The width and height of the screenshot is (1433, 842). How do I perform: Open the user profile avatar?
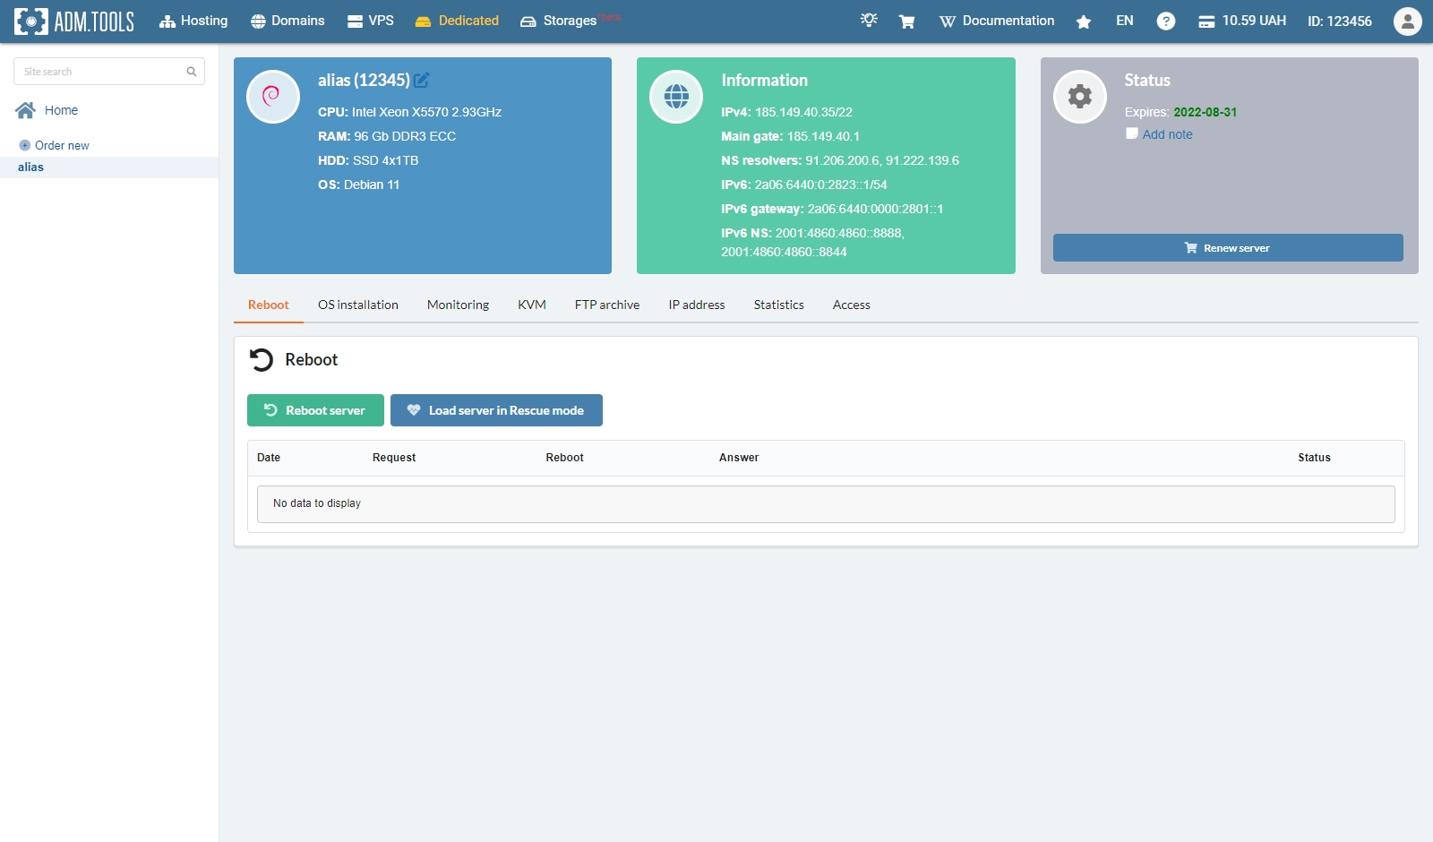[1407, 21]
